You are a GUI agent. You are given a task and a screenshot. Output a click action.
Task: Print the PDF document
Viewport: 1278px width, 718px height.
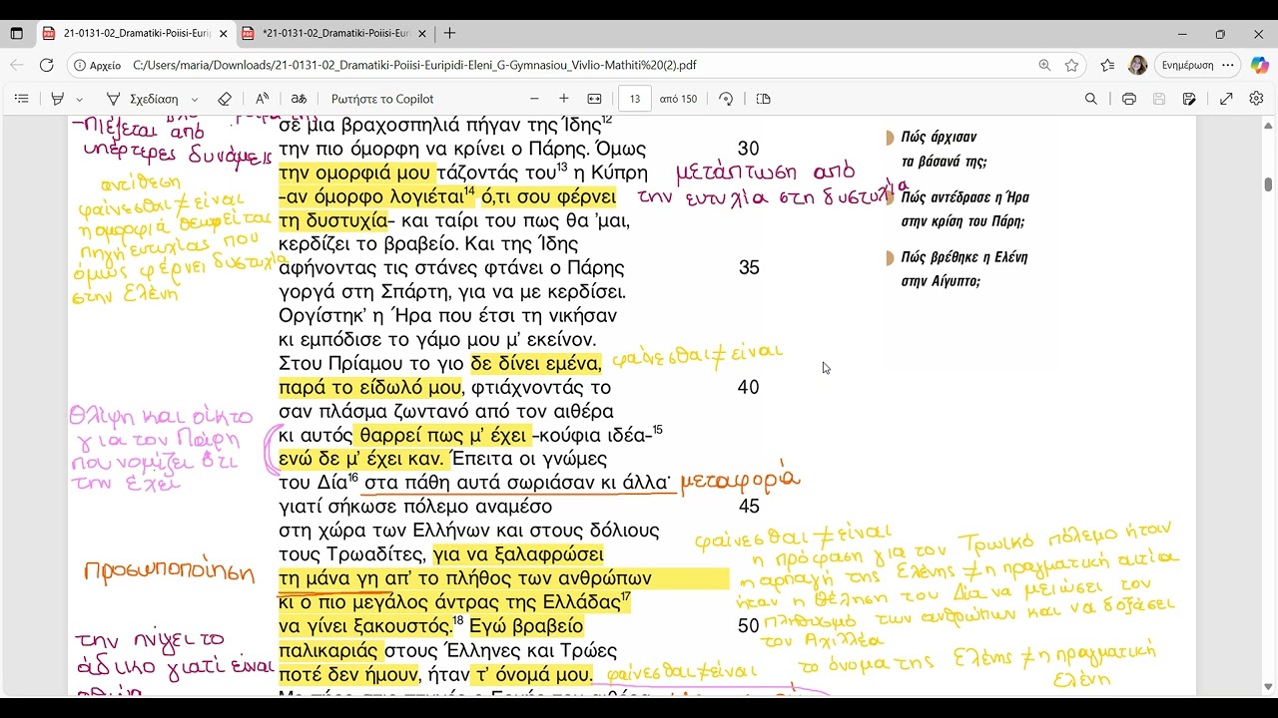(x=1129, y=99)
